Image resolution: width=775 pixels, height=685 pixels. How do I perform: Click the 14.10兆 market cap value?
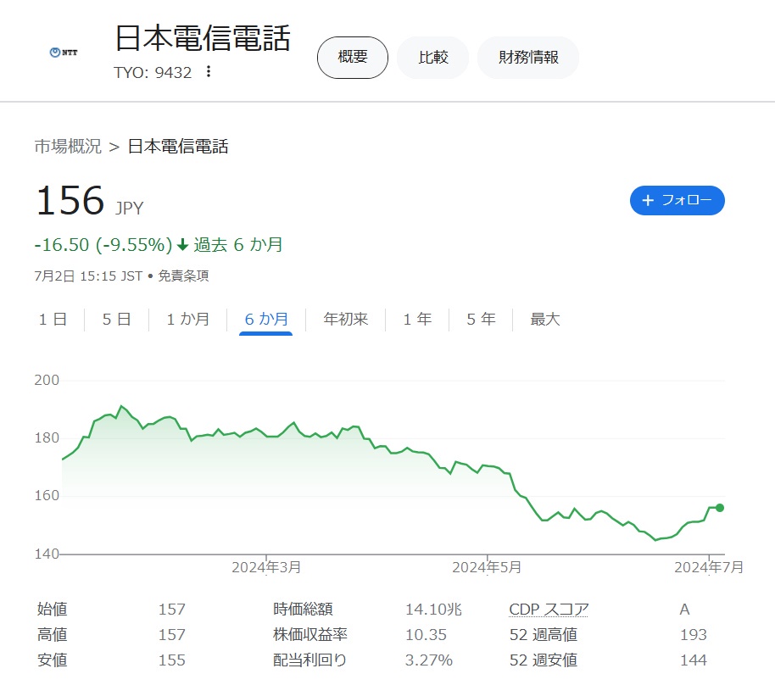click(x=433, y=610)
